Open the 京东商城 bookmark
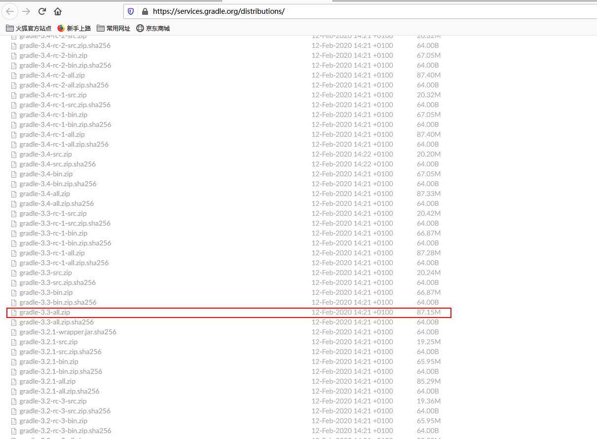597x439 pixels. (153, 28)
